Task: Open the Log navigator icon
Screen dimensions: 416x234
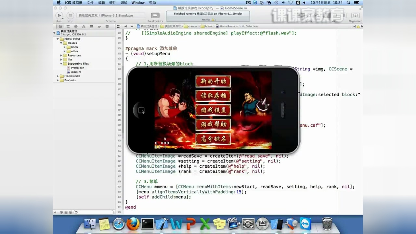Action: tap(107, 26)
